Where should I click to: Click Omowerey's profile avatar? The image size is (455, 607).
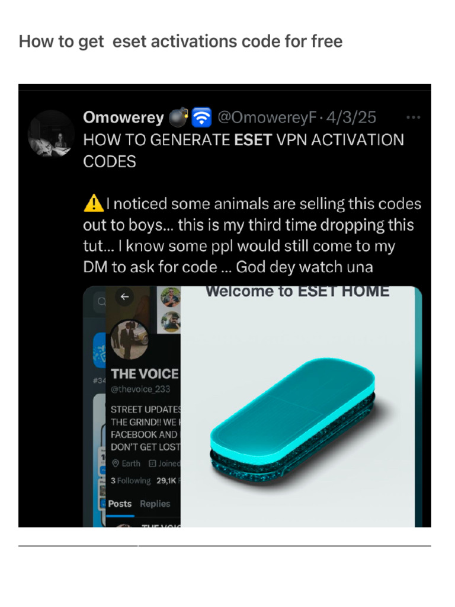click(52, 133)
